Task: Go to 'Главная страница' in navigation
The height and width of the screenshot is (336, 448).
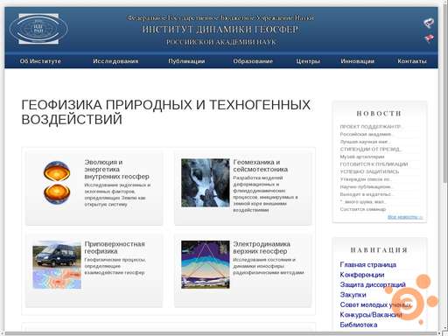Action: pyautogui.click(x=367, y=264)
